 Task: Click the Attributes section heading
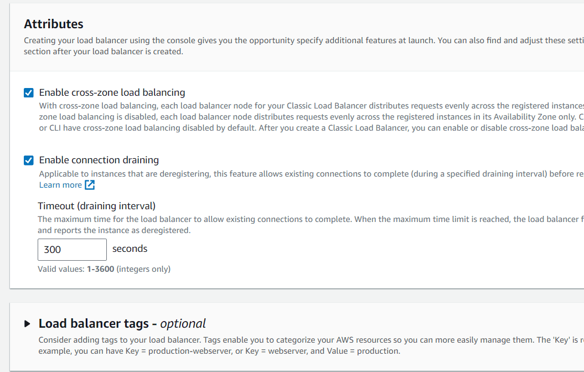pyautogui.click(x=54, y=24)
